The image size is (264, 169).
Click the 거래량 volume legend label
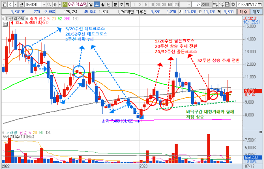pos(12,133)
